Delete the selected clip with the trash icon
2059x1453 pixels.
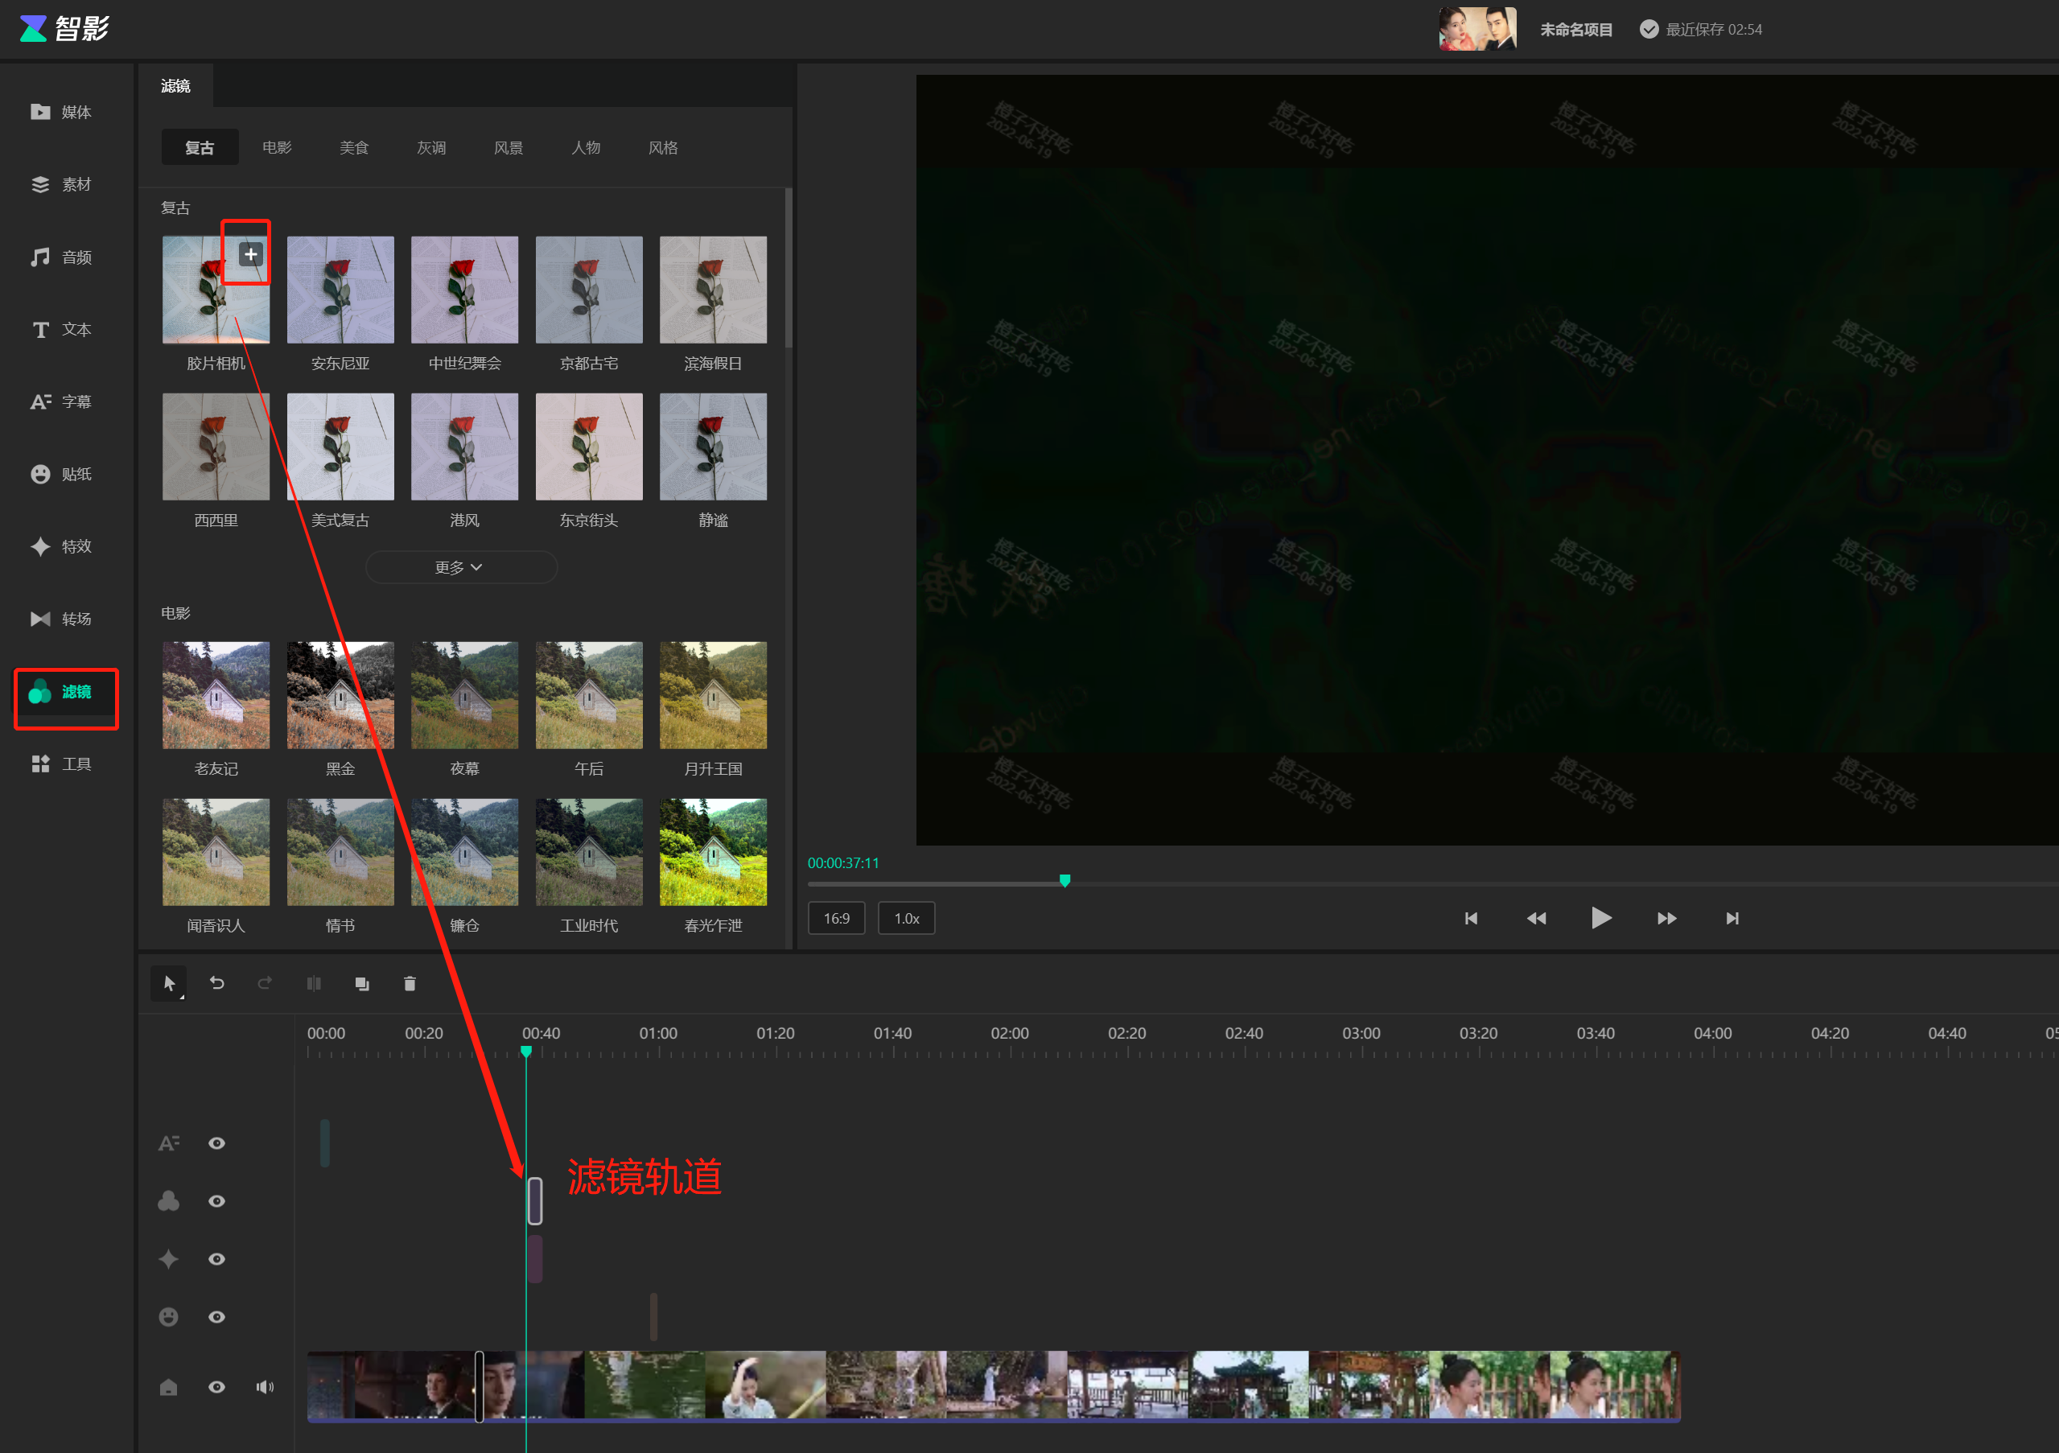(x=410, y=984)
